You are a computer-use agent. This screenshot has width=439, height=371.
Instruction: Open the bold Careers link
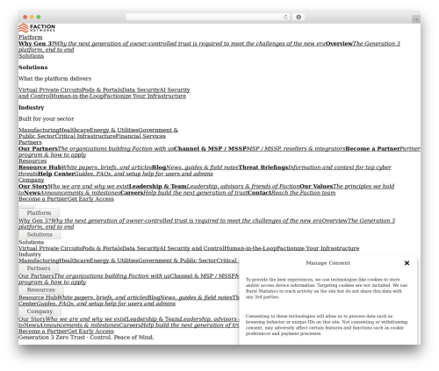pos(132,193)
